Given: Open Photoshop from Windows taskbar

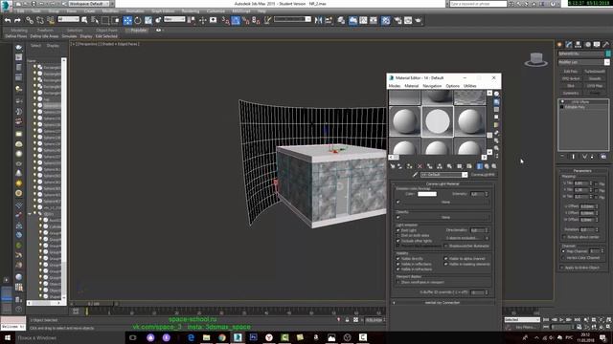Looking at the screenshot, I should [x=253, y=337].
